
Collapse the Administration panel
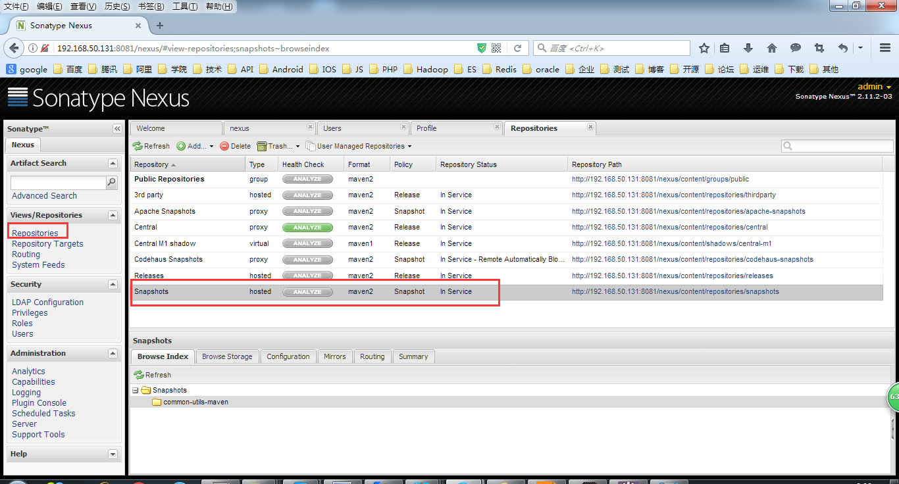click(113, 353)
